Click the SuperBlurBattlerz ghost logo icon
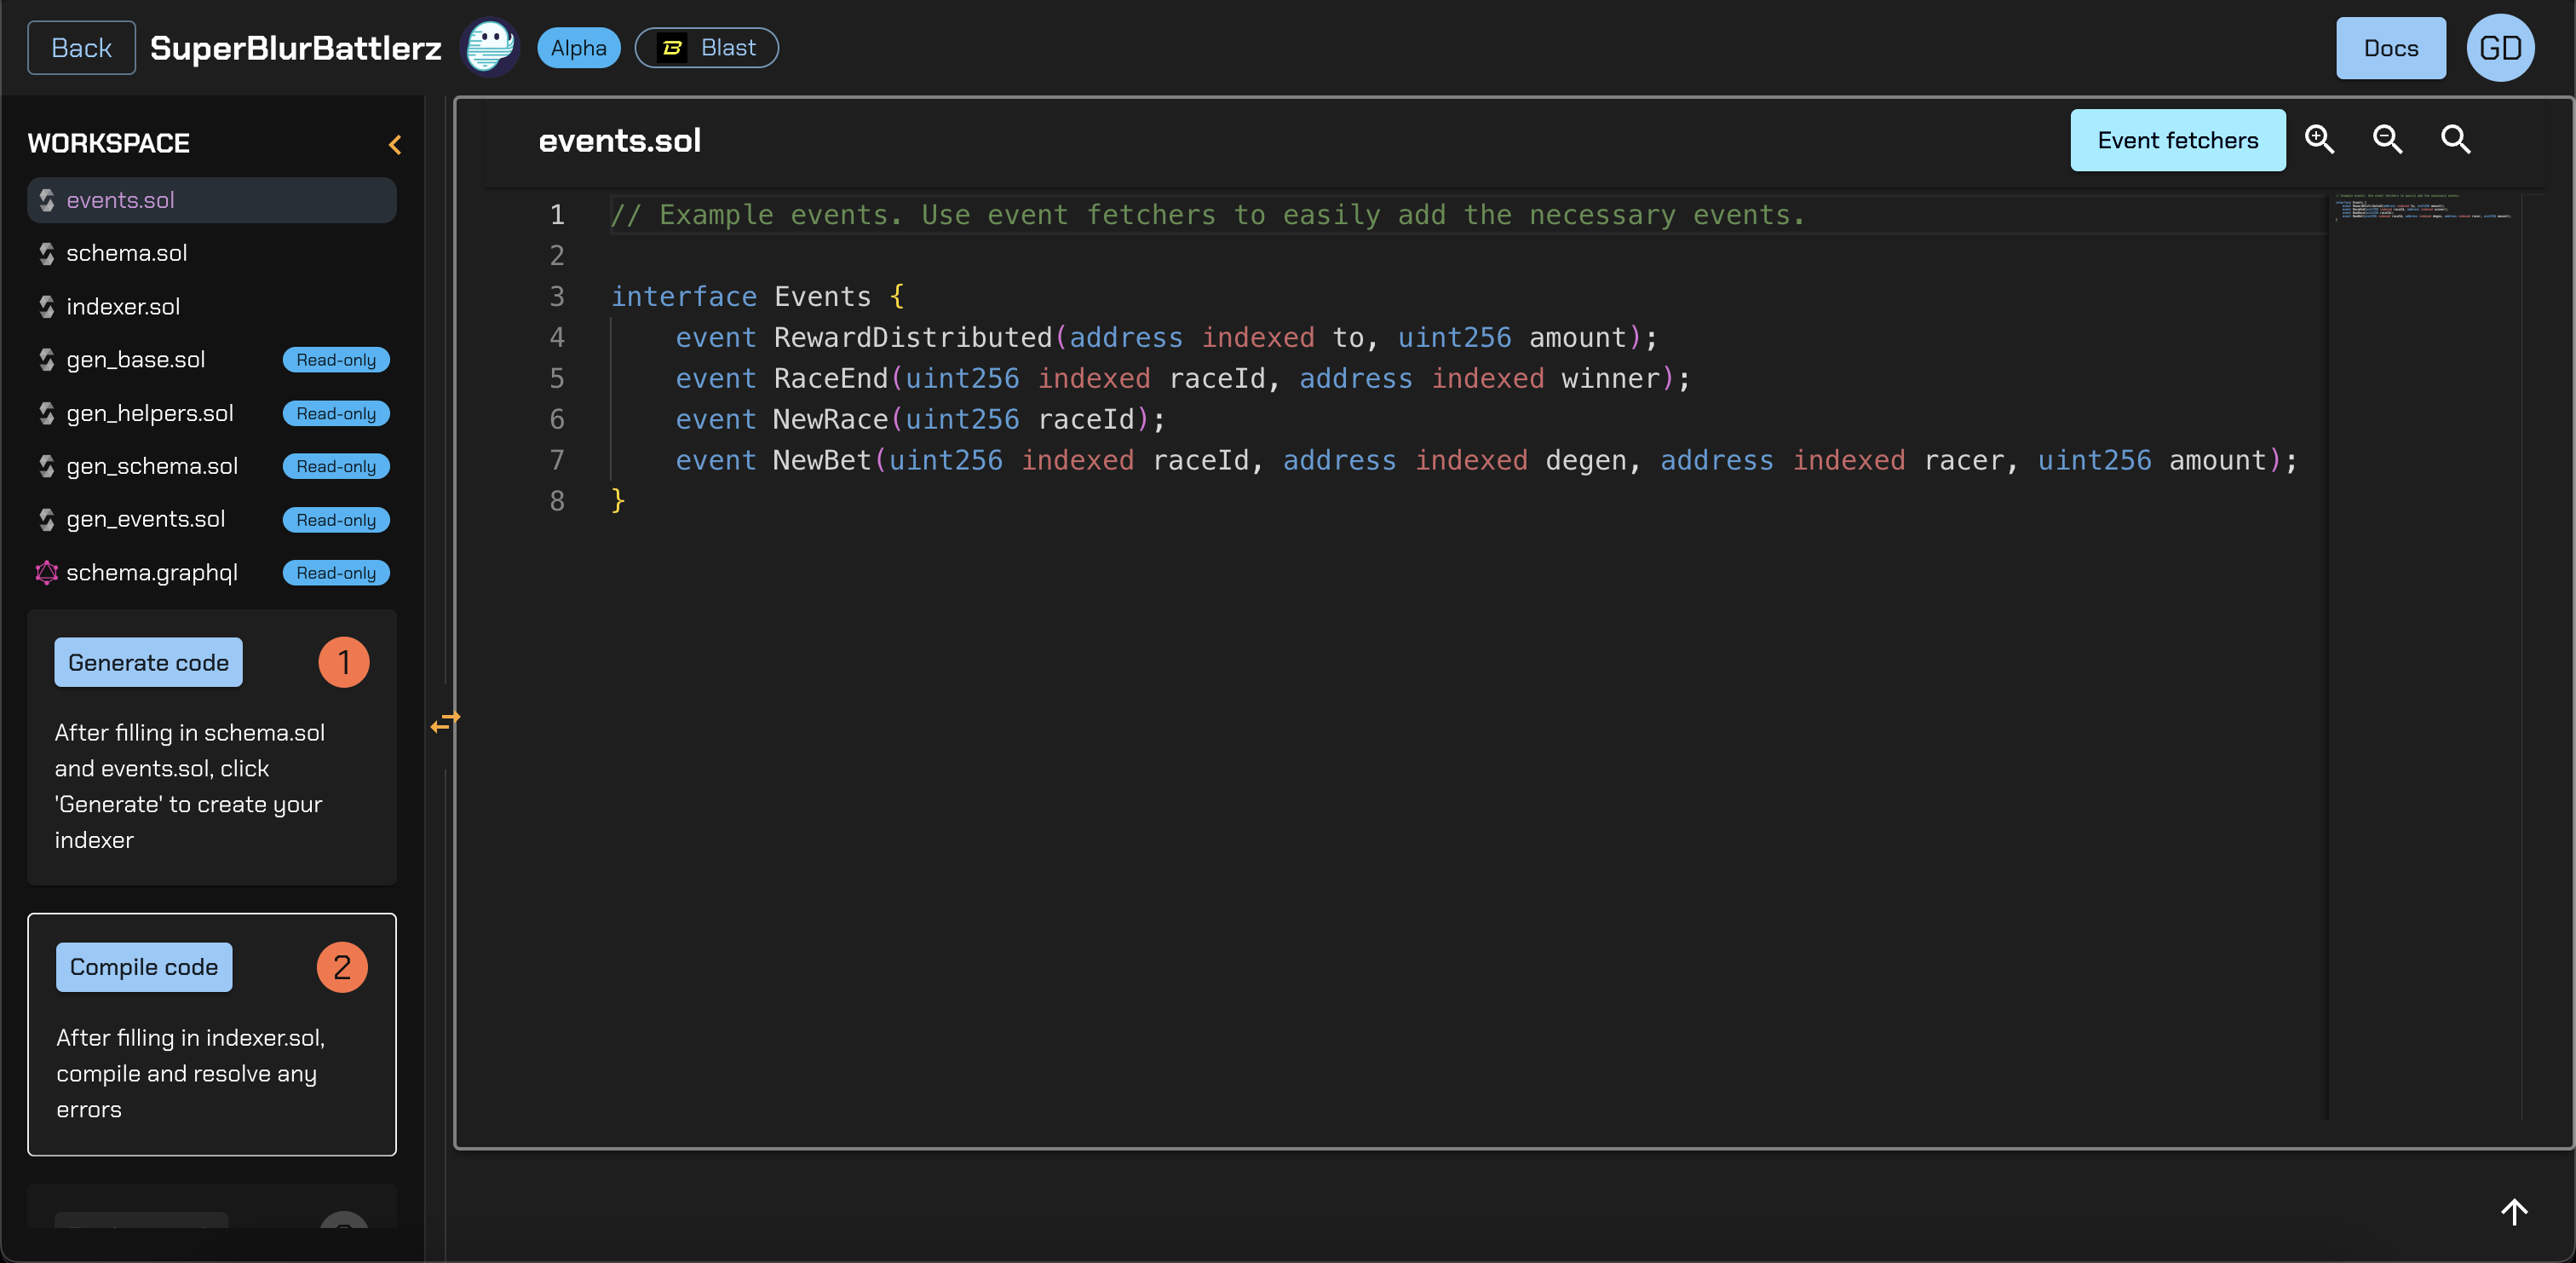The width and height of the screenshot is (2576, 1263). (490, 47)
